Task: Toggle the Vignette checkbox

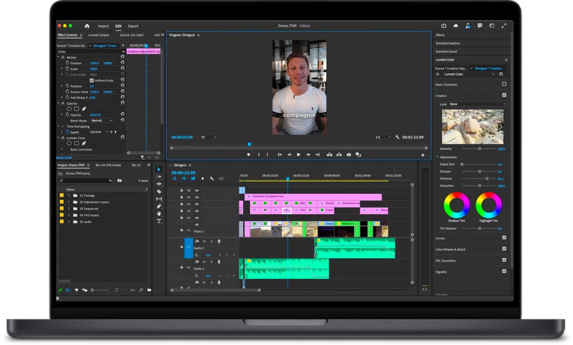Action: (504, 271)
